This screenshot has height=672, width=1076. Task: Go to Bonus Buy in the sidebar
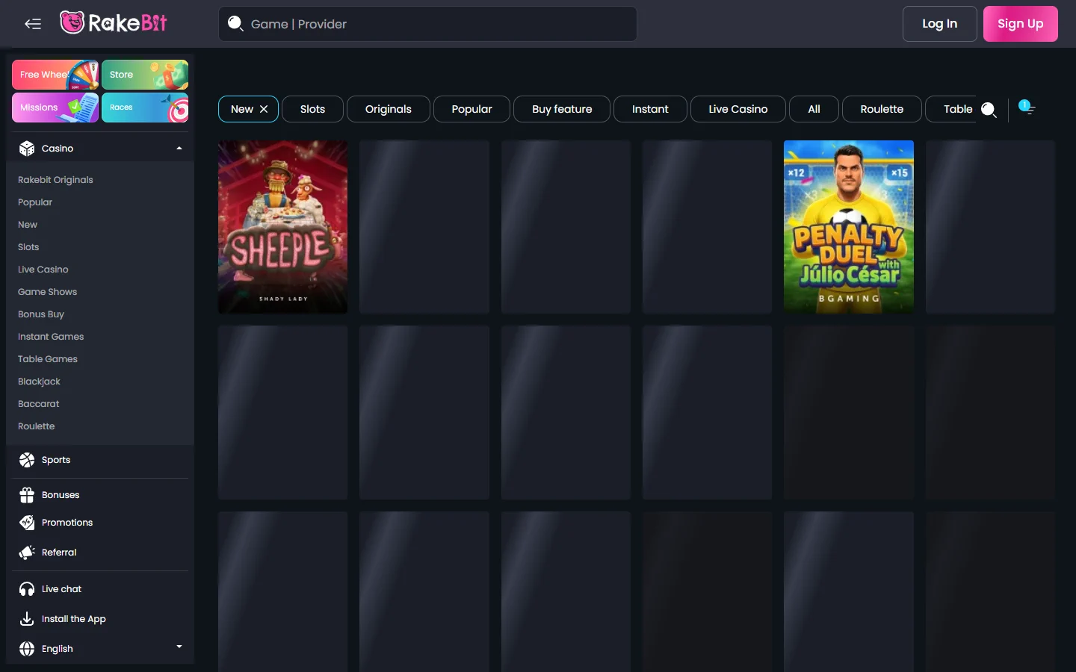(41, 314)
